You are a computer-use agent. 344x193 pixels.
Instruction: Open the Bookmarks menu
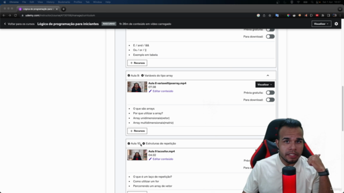(64, 2)
